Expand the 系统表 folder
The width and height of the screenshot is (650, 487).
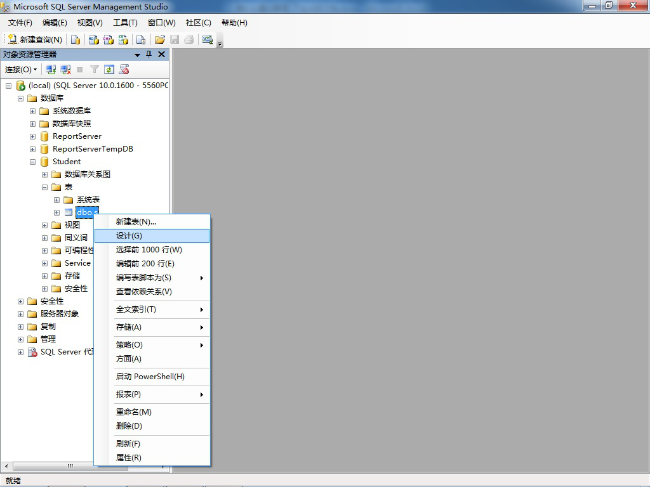click(x=56, y=200)
